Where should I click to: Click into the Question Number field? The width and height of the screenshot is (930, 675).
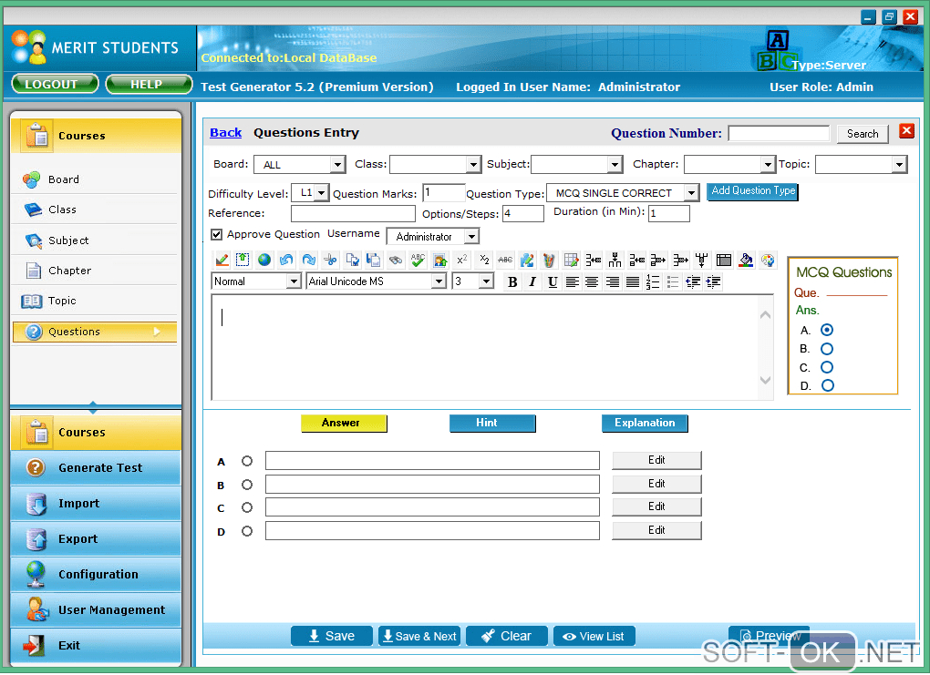click(779, 133)
